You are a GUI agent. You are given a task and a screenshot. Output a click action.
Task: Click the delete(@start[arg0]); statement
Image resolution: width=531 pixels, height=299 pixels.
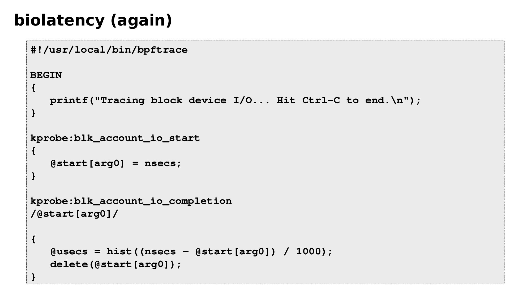click(116, 264)
